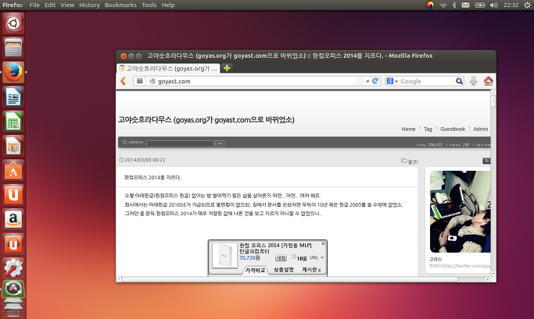The width and height of the screenshot is (534, 319).
Task: Open the Ubuntu One Music icon
Action: (13, 243)
